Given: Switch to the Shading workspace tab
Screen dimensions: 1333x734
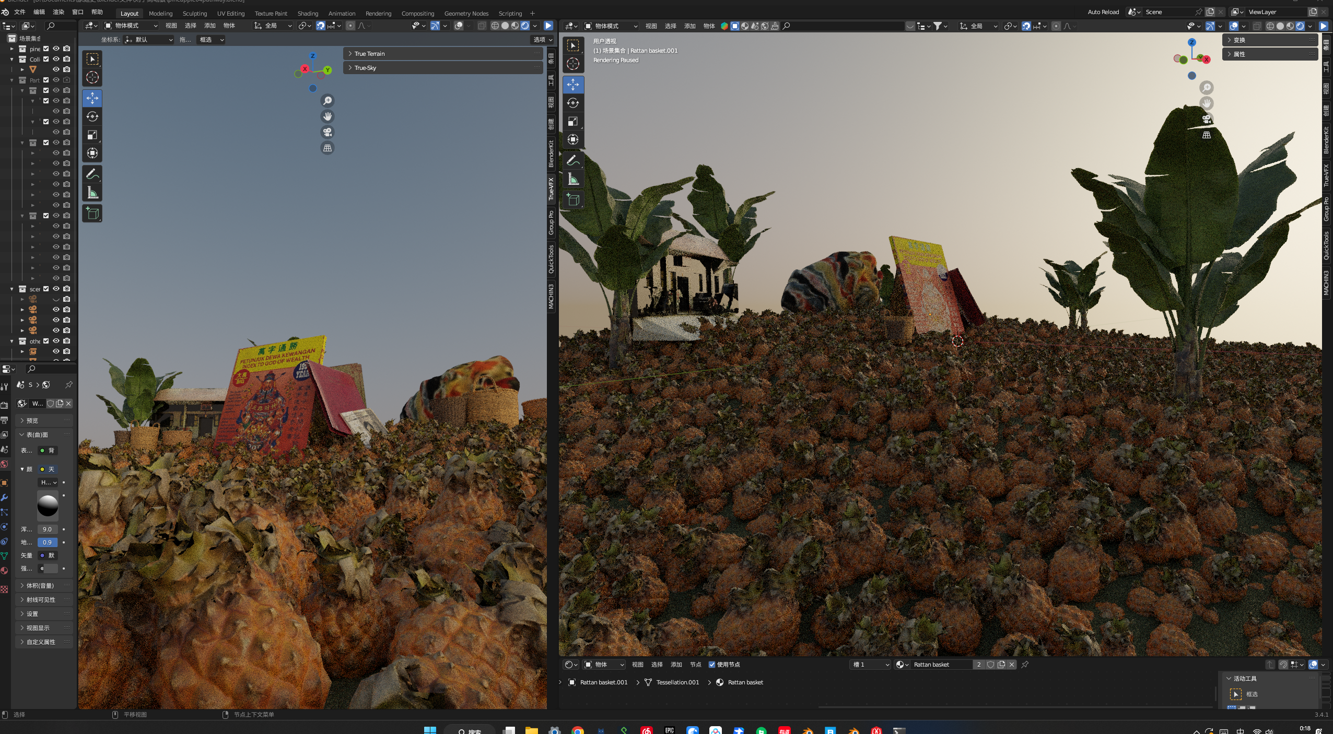Looking at the screenshot, I should point(308,14).
